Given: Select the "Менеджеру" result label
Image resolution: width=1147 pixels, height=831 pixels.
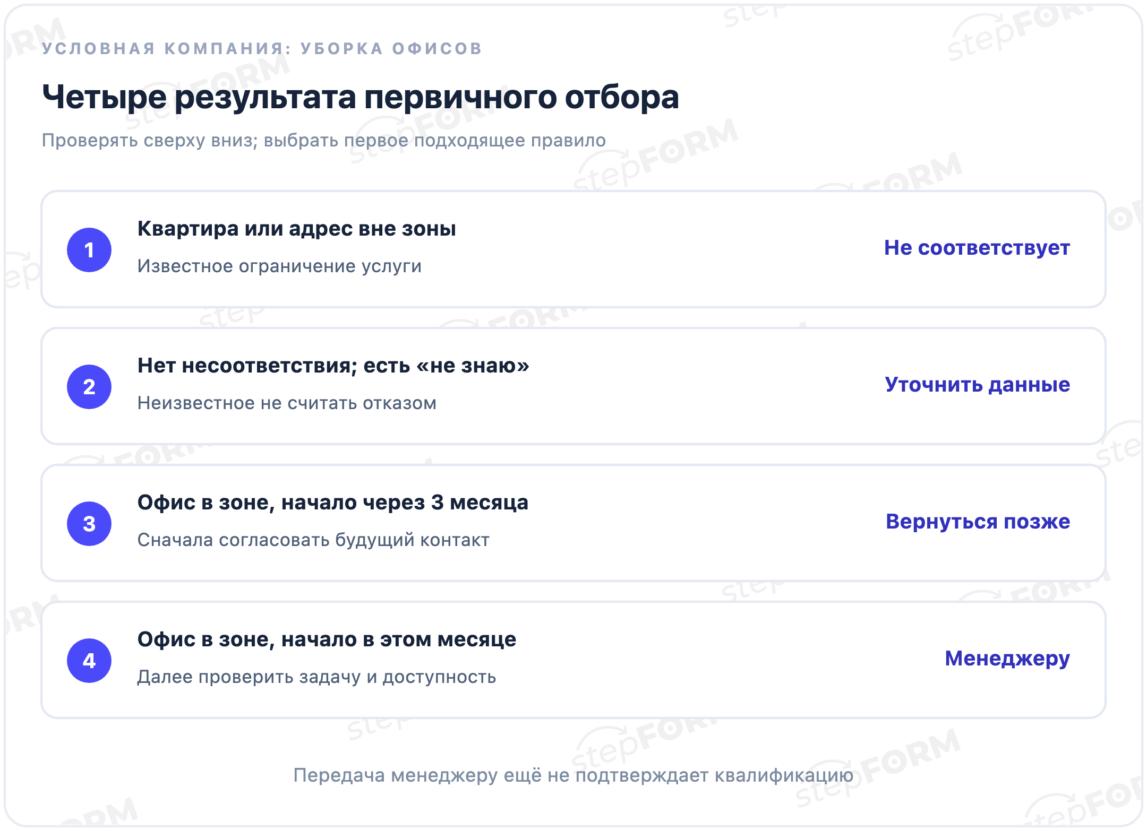Looking at the screenshot, I should [x=1007, y=659].
